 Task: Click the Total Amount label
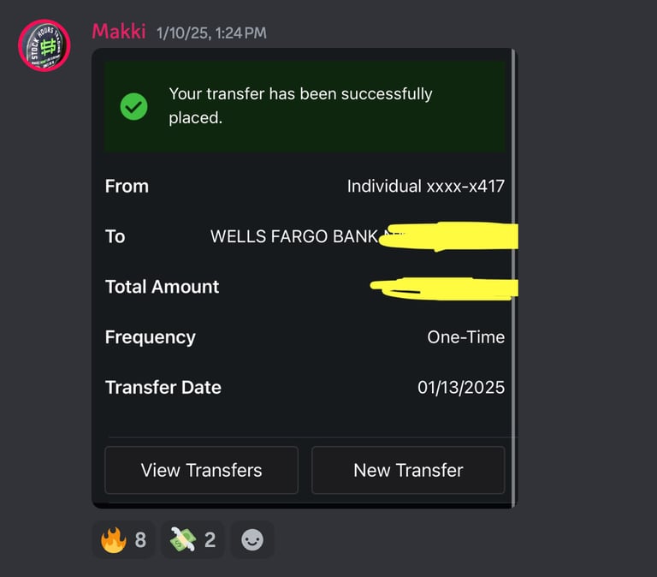coord(163,287)
